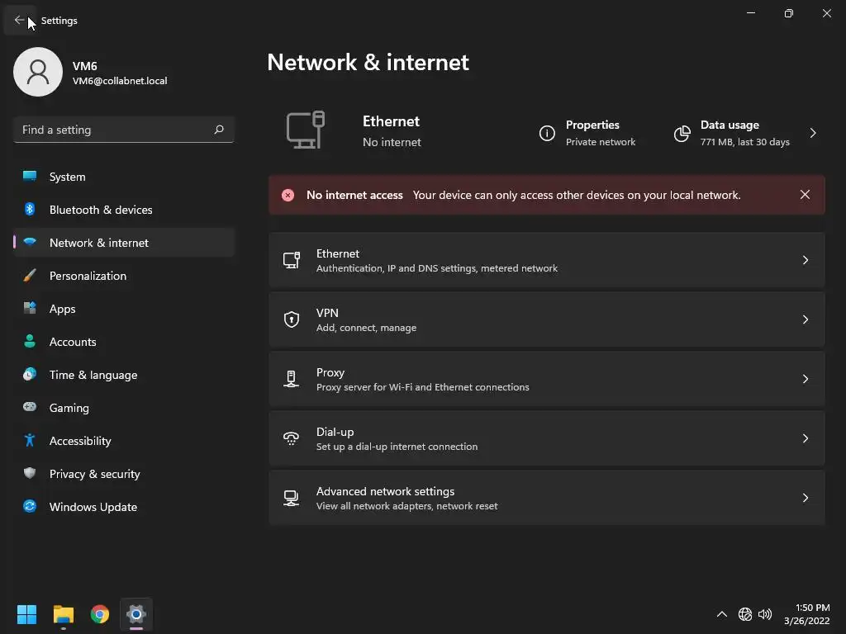Expand the Ethernet settings chevron
Image resolution: width=846 pixels, height=634 pixels.
coord(806,260)
